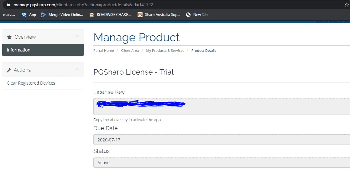350x192 pixels.
Task: Click the Status label
Action: 102,151
